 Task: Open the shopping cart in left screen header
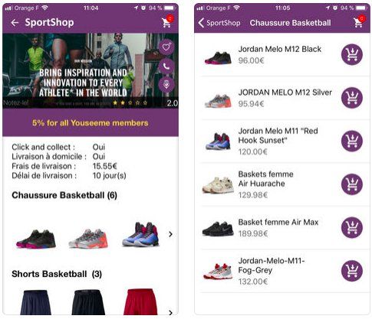167,22
